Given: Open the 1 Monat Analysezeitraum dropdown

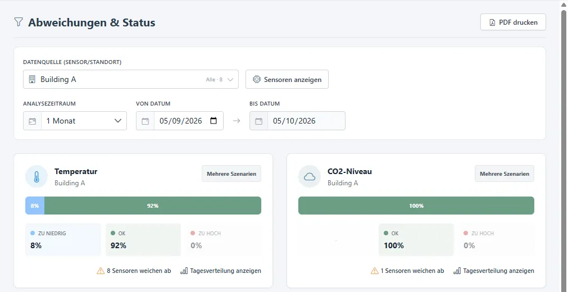Looking at the screenshot, I should point(84,121).
